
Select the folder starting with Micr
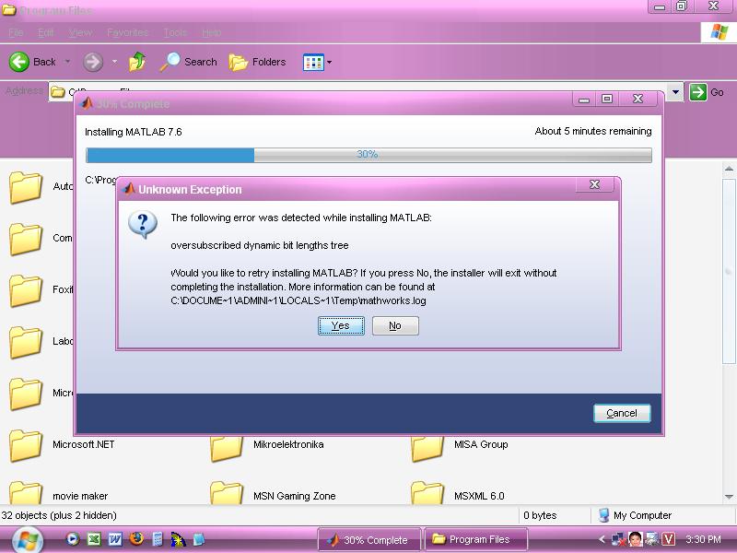41,394
